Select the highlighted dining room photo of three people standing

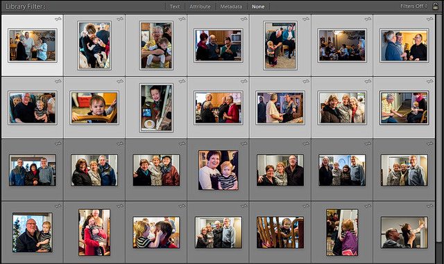pos(33,45)
